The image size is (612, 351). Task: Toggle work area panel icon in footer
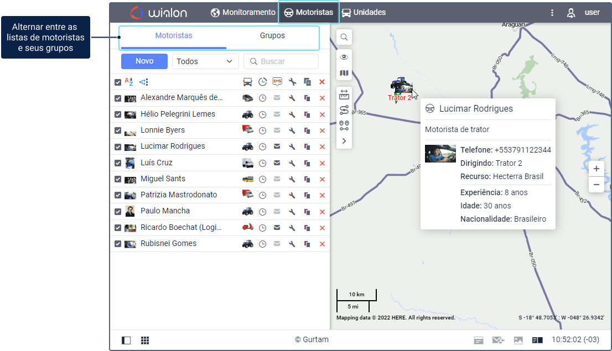[x=126, y=340]
